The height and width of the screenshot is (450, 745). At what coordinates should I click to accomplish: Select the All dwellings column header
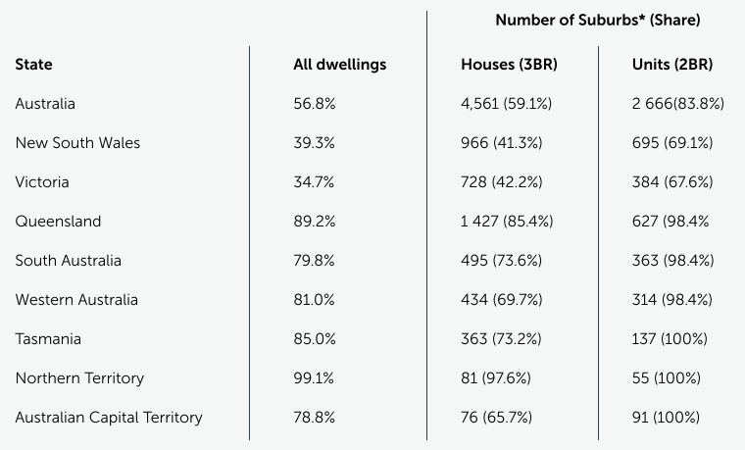(340, 65)
